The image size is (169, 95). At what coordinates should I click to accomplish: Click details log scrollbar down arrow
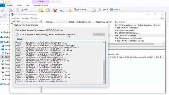click(x=104, y=83)
